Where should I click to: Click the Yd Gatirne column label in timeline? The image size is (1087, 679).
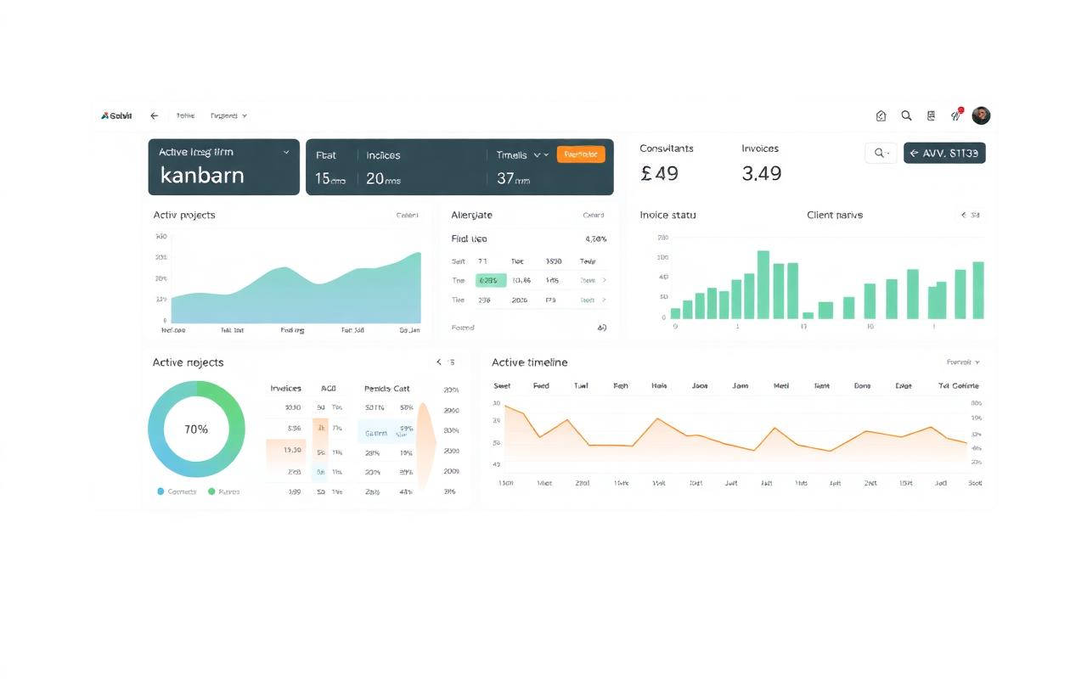959,385
